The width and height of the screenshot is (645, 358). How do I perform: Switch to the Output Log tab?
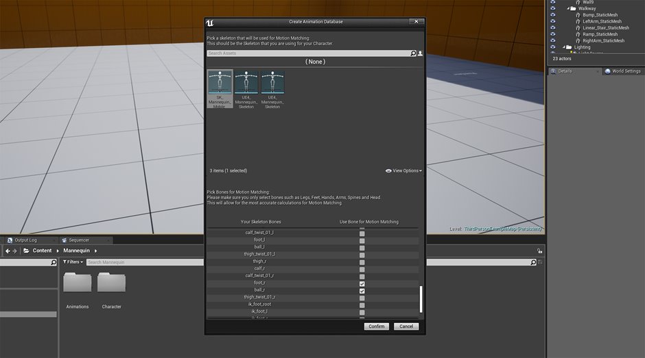pos(26,240)
